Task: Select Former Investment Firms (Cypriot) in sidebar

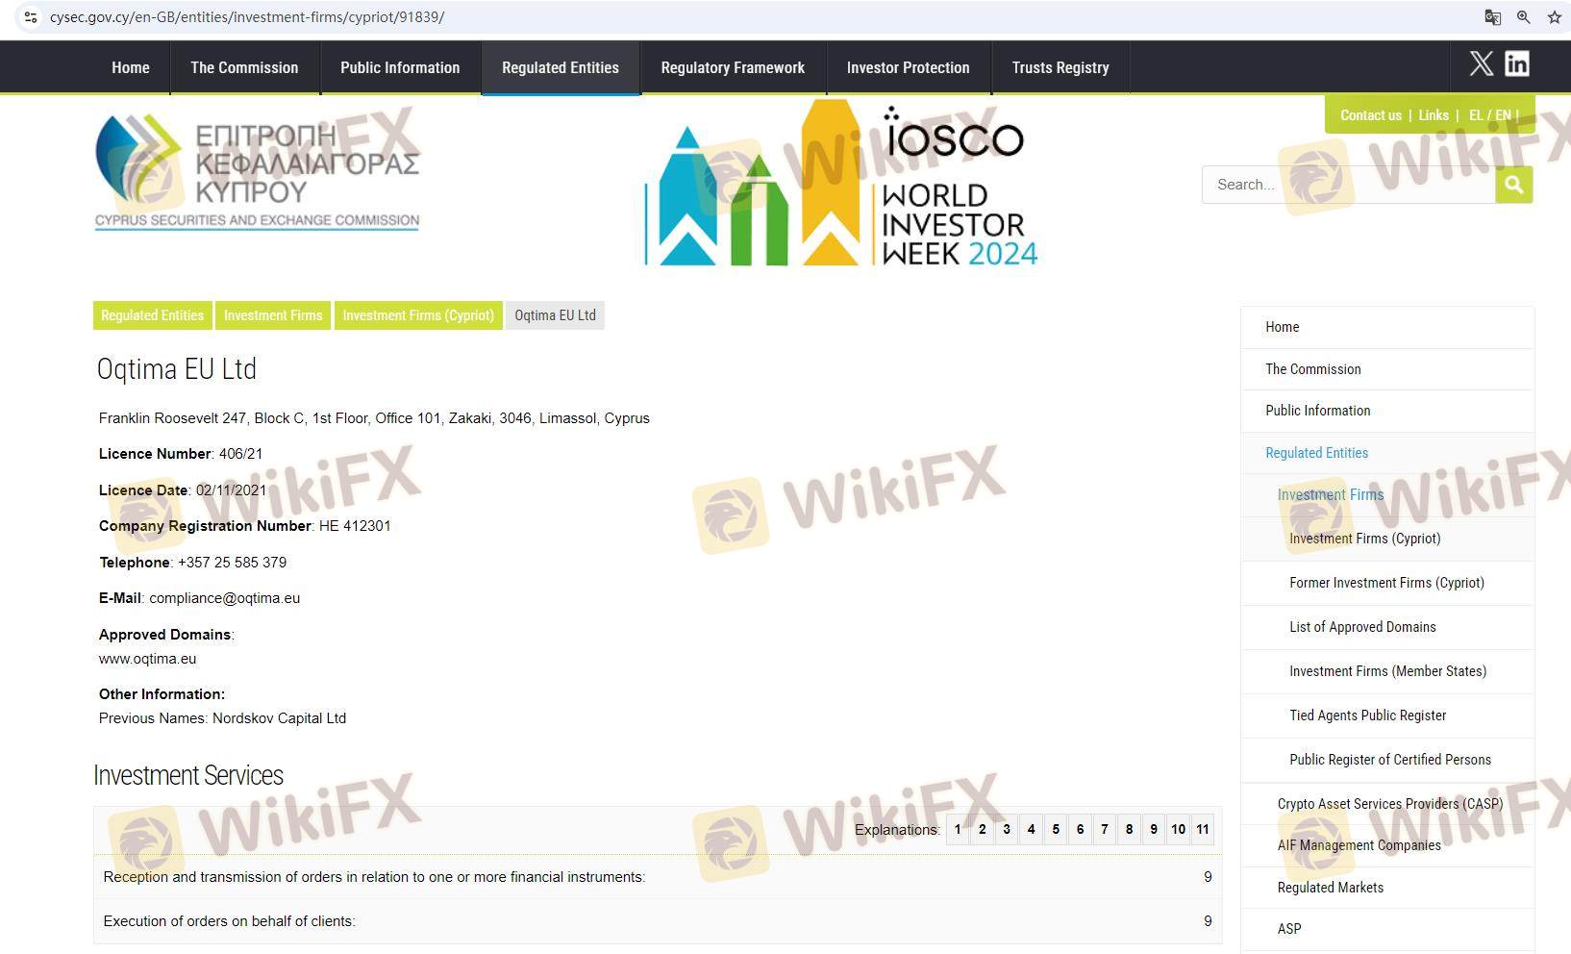Action: pos(1386,583)
